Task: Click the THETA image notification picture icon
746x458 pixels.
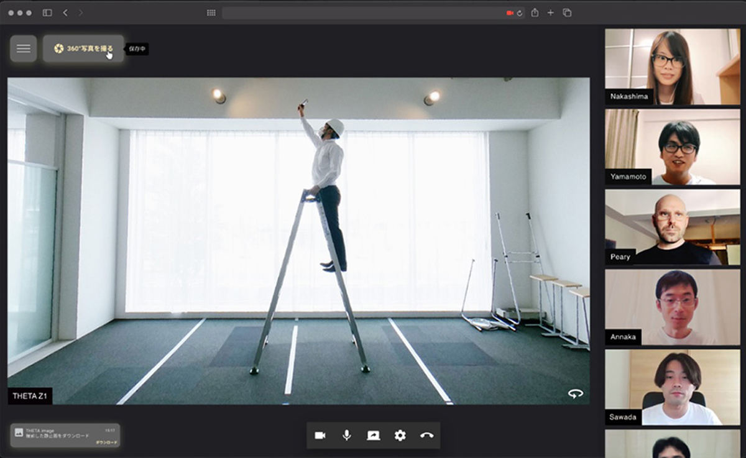Action: coord(19,432)
